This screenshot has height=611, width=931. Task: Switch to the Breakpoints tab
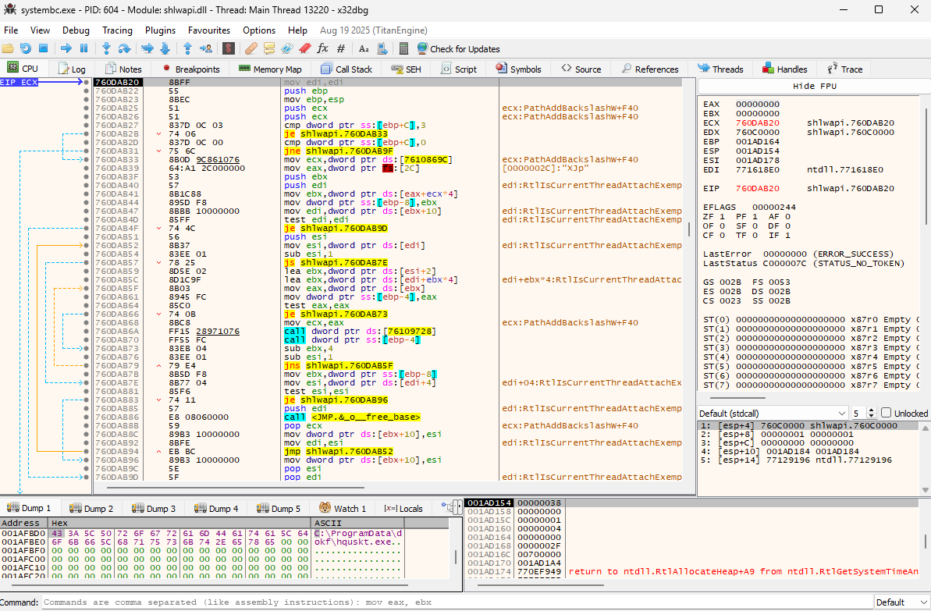(190, 69)
